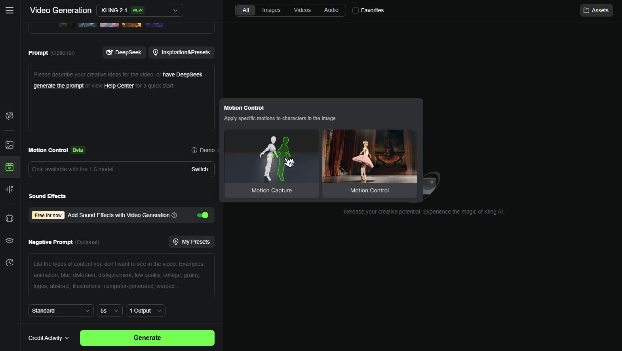Disable the Add Sound Effects toggle
This screenshot has height=351, width=622.
coord(203,215)
